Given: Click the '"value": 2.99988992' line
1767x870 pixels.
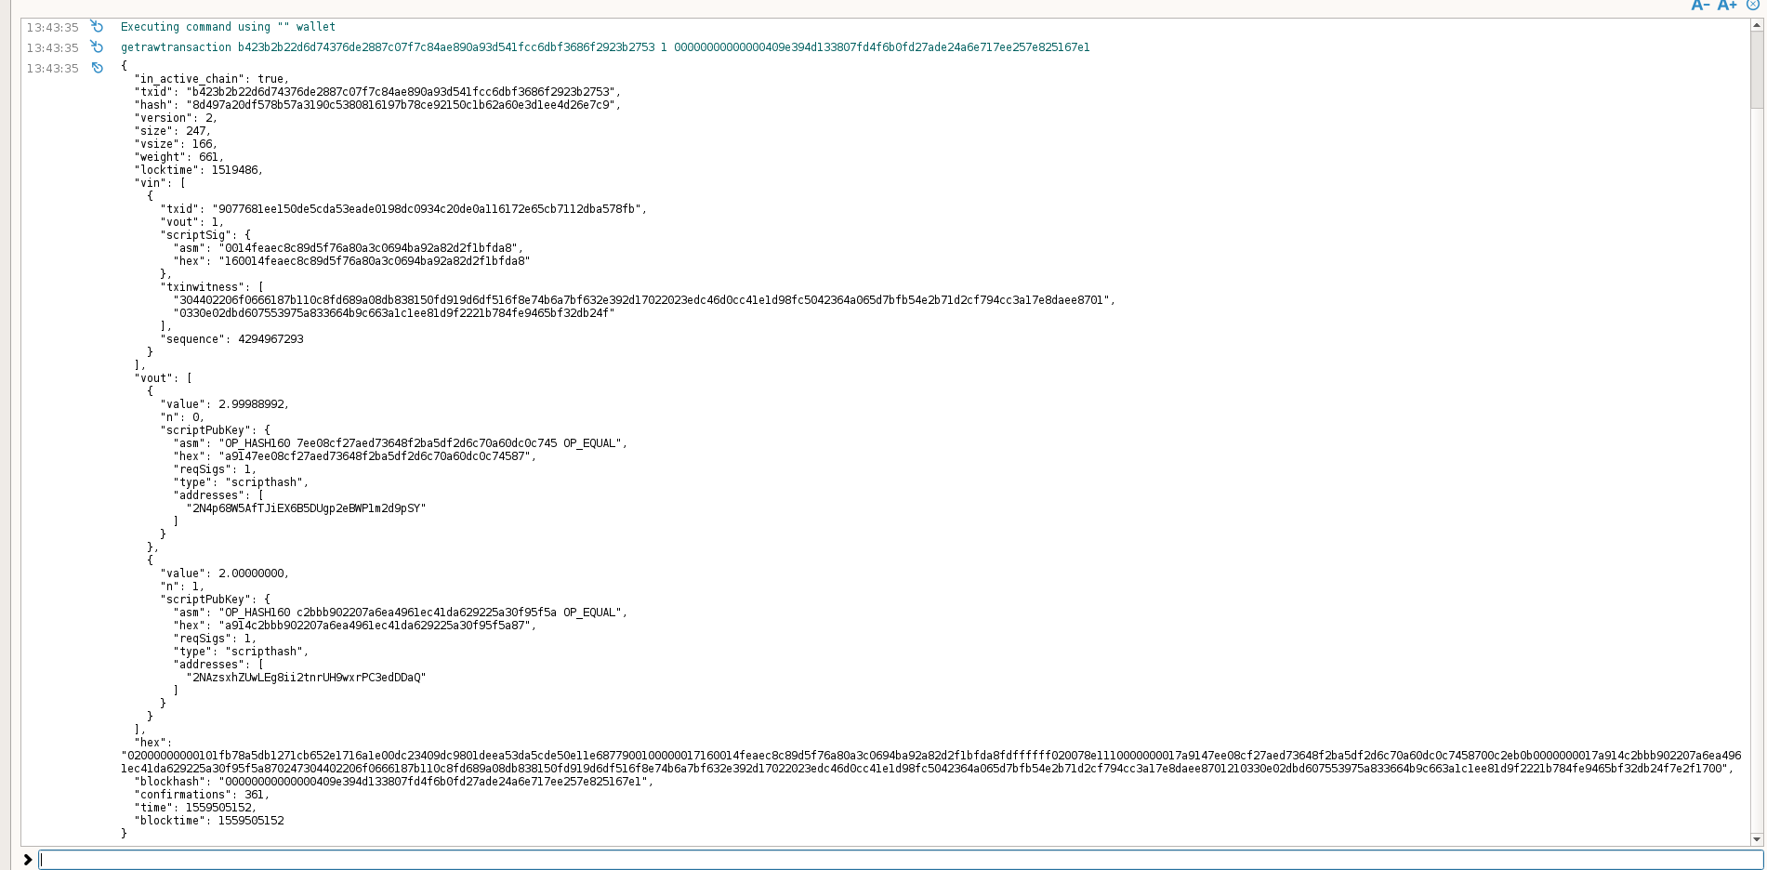Looking at the screenshot, I should click(224, 404).
